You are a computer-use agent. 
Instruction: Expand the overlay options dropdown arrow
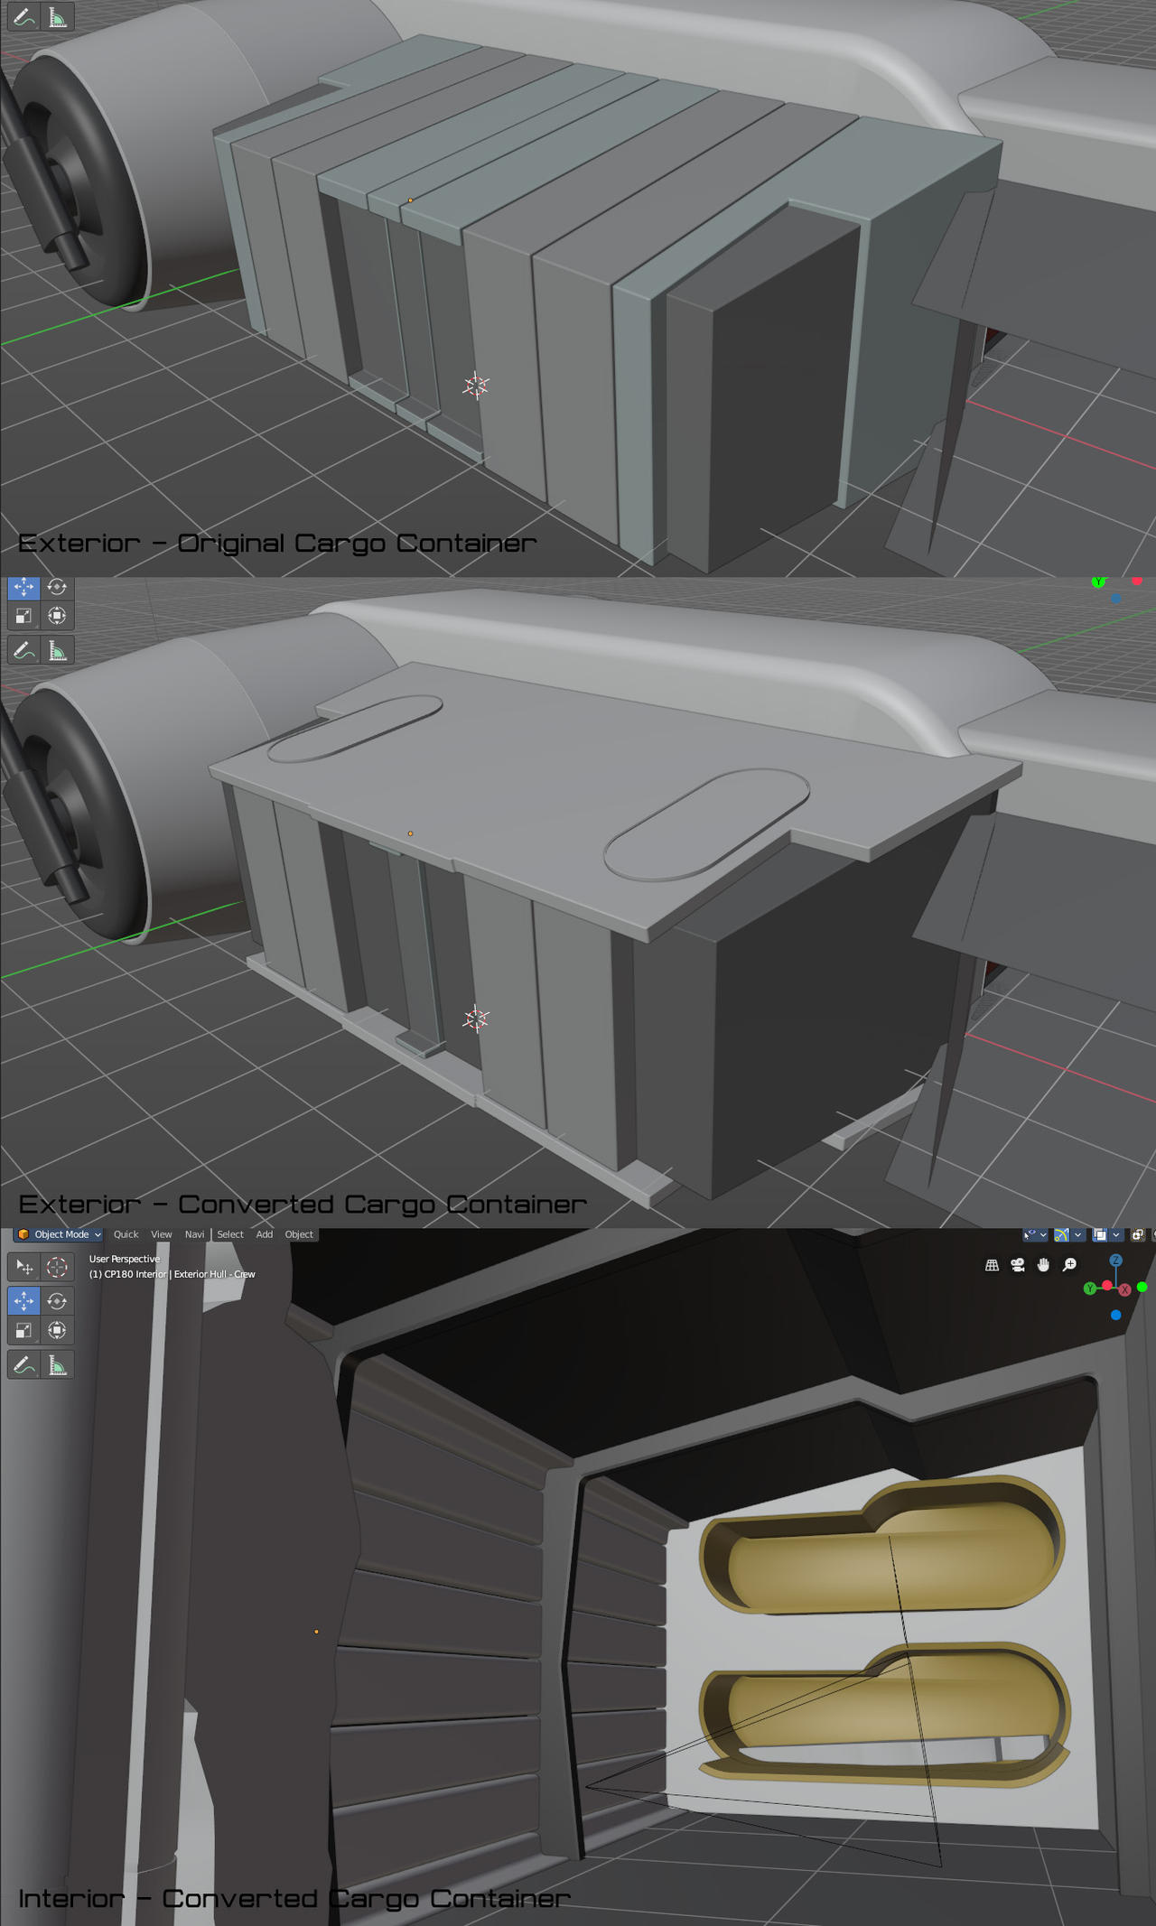click(x=1116, y=1234)
